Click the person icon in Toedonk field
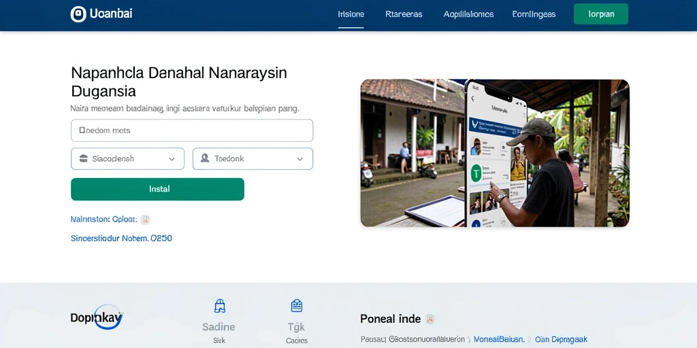 point(205,158)
